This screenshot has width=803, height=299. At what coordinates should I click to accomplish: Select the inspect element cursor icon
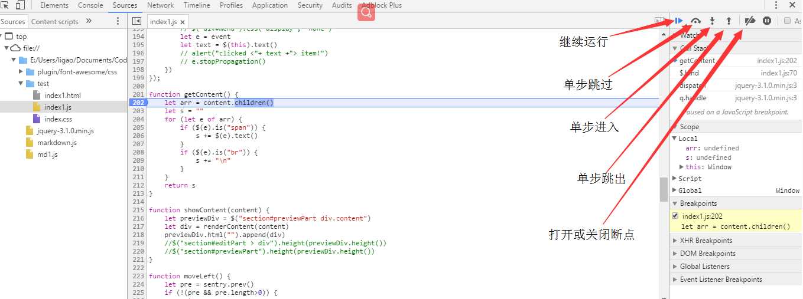click(5, 5)
